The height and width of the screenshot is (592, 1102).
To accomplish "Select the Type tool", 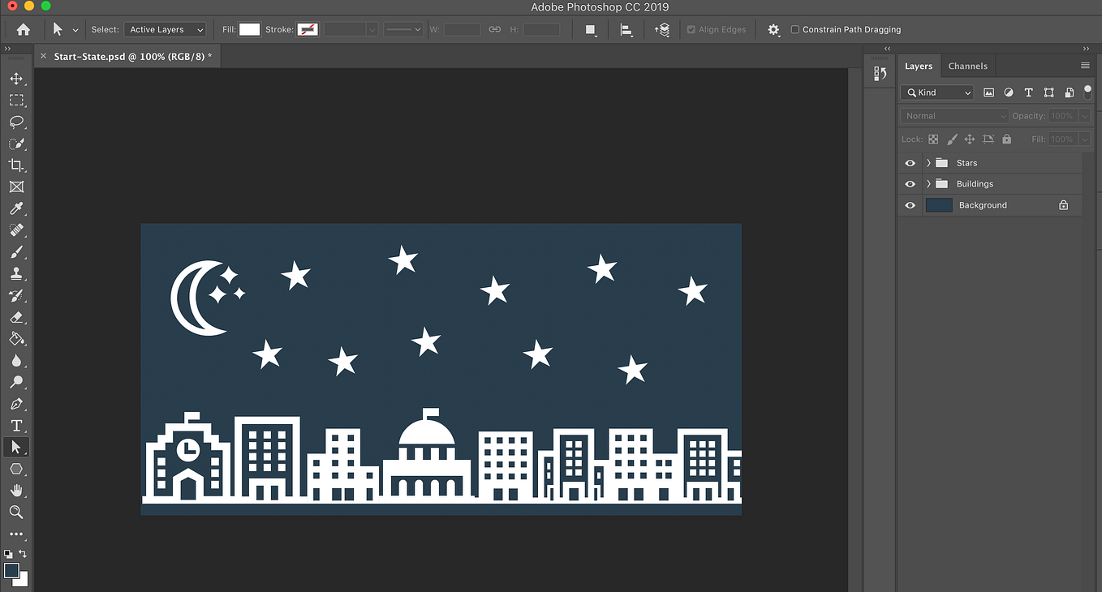I will pos(15,426).
